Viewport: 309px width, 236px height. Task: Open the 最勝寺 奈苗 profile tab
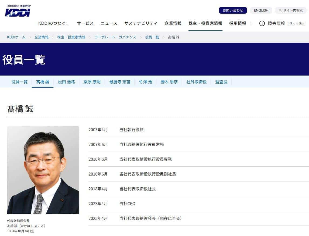tap(119, 82)
